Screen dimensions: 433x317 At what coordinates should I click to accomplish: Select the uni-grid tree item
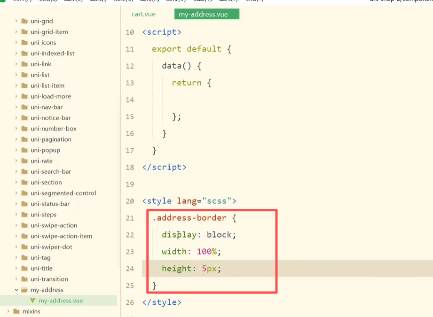(42, 21)
